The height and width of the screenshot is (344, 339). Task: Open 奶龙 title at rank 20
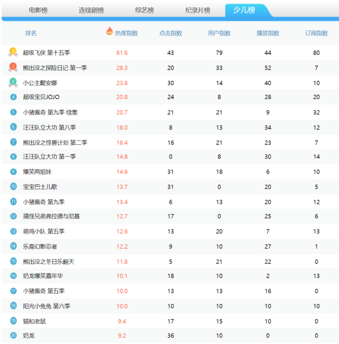point(29,336)
